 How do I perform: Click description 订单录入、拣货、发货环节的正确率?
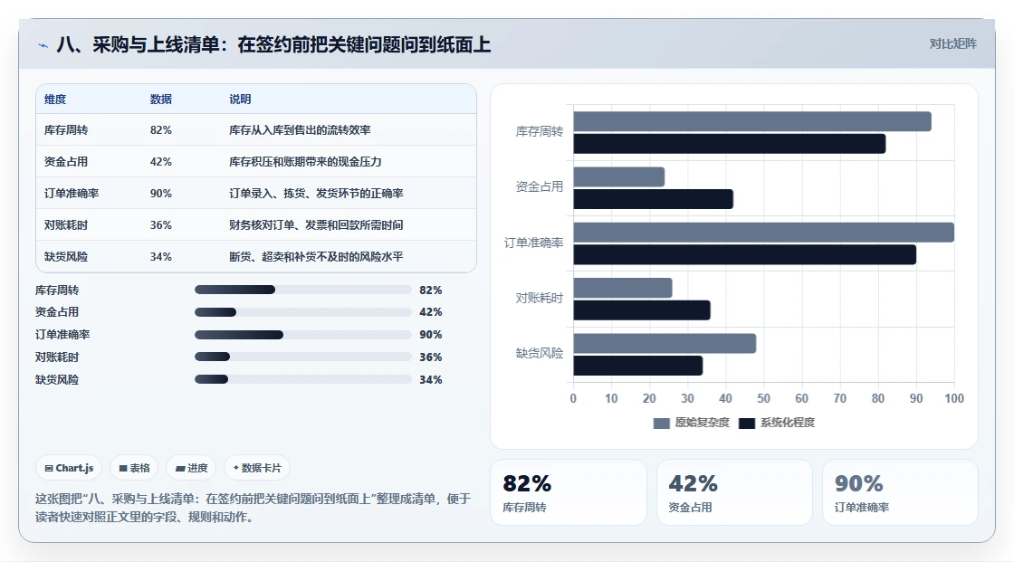[316, 194]
